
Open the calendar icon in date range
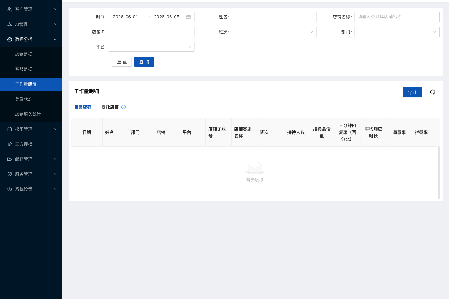[x=188, y=17]
